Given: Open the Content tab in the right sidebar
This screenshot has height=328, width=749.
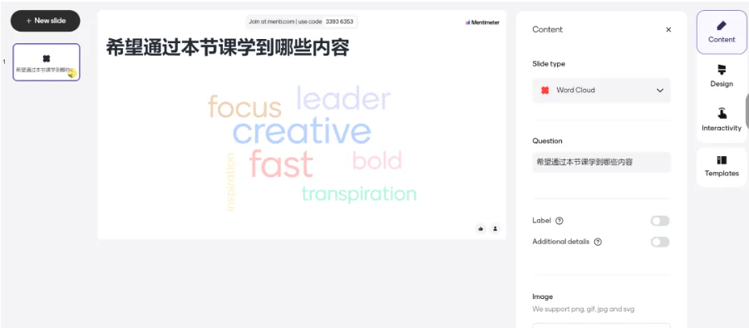Looking at the screenshot, I should [x=722, y=32].
